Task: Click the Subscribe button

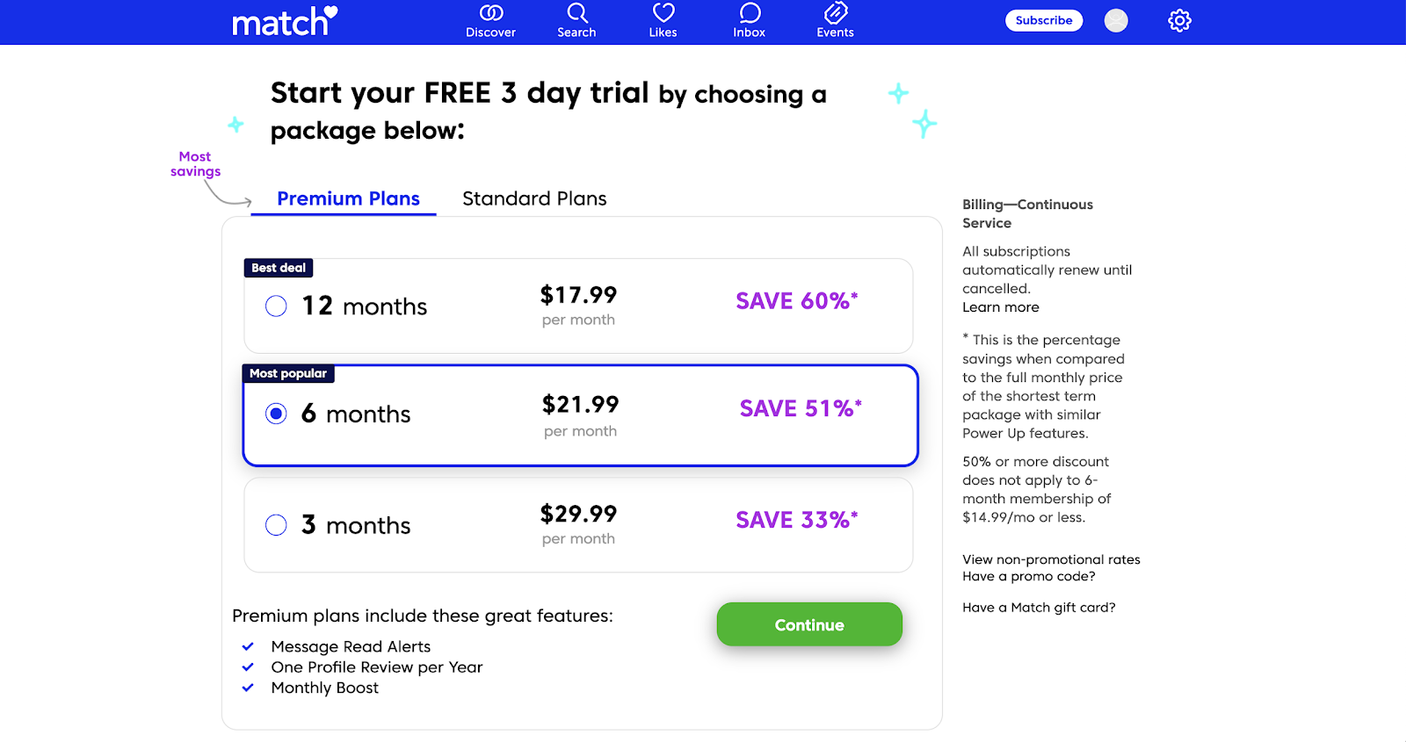Action: [1043, 21]
